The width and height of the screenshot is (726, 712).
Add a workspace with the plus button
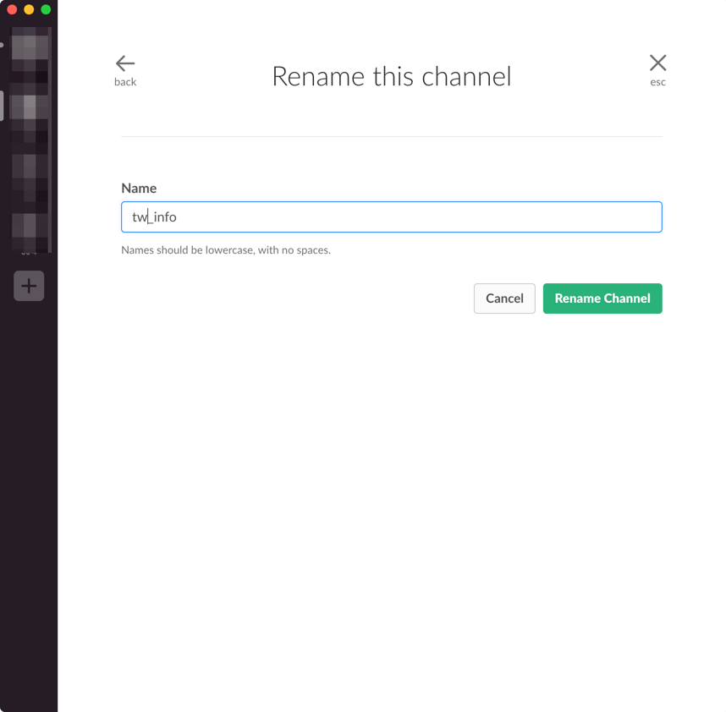click(x=29, y=286)
